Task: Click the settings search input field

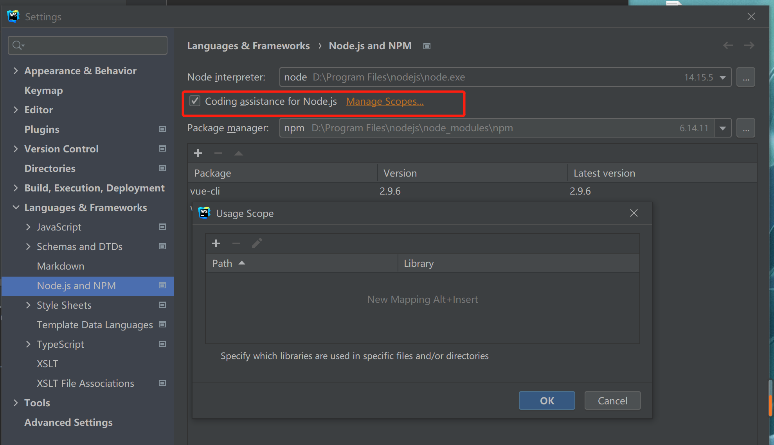Action: pyautogui.click(x=94, y=45)
